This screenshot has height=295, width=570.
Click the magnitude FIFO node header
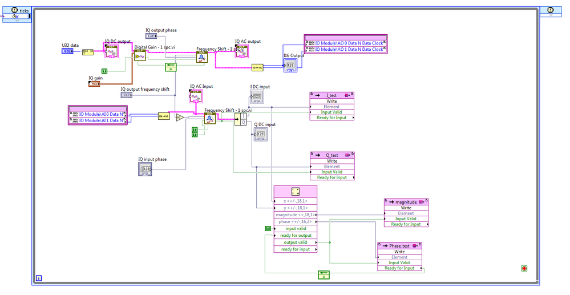[x=406, y=202]
